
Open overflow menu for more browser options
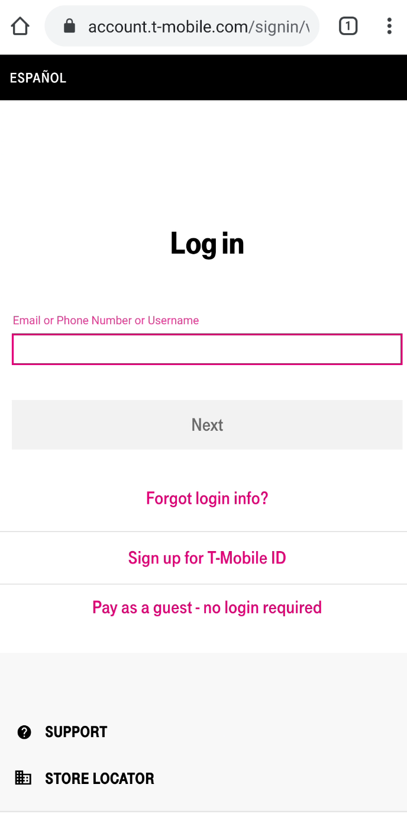(389, 26)
